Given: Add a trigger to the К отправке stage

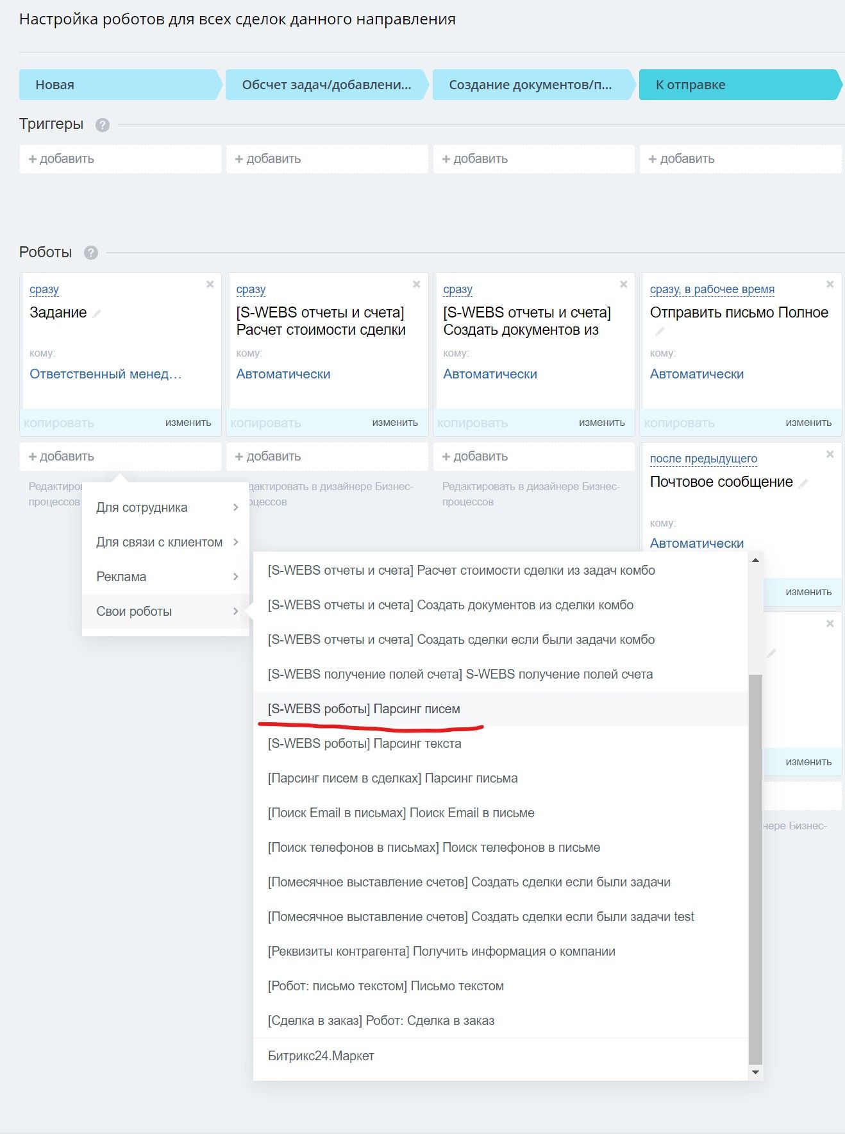Looking at the screenshot, I should [740, 159].
